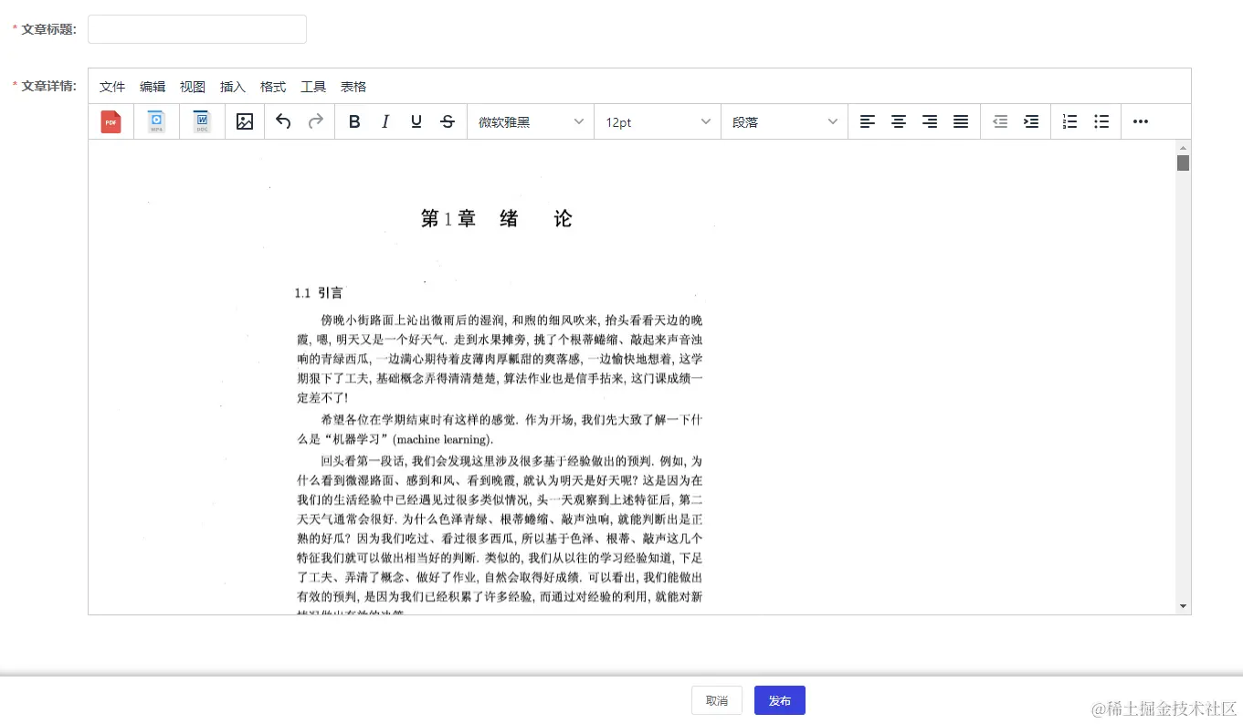The height and width of the screenshot is (724, 1243).
Task: Toggle underline formatting
Action: coord(416,121)
